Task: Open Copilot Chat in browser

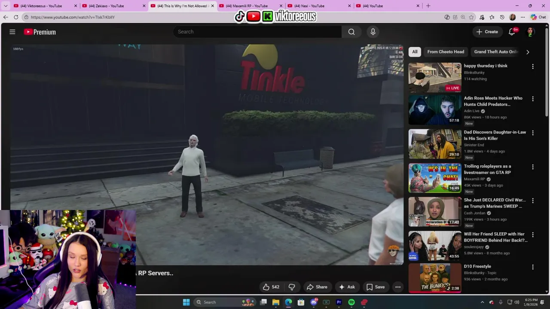Action: tap(538, 17)
